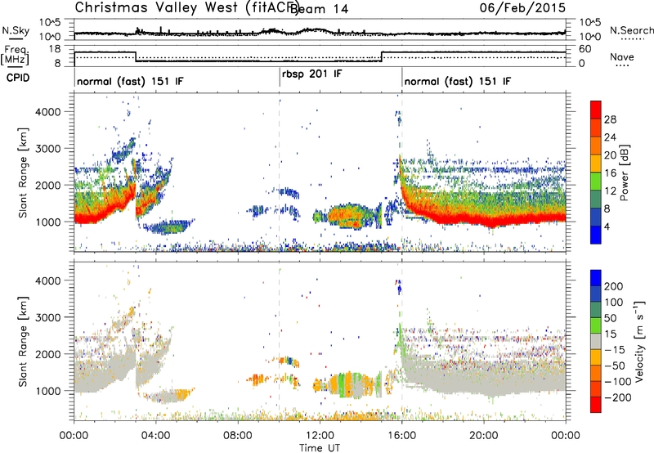Click the '08:00' time axis label

237,436
